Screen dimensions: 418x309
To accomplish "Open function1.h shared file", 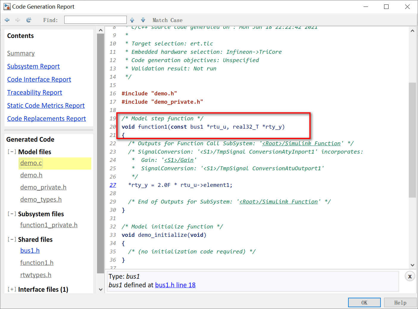I will (x=37, y=263).
